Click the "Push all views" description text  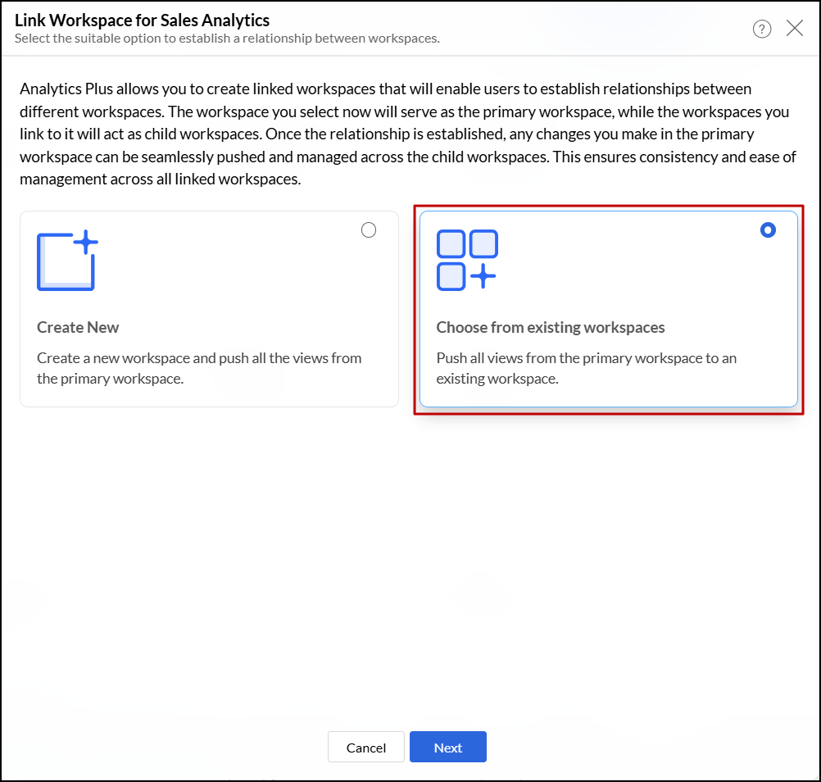[586, 368]
